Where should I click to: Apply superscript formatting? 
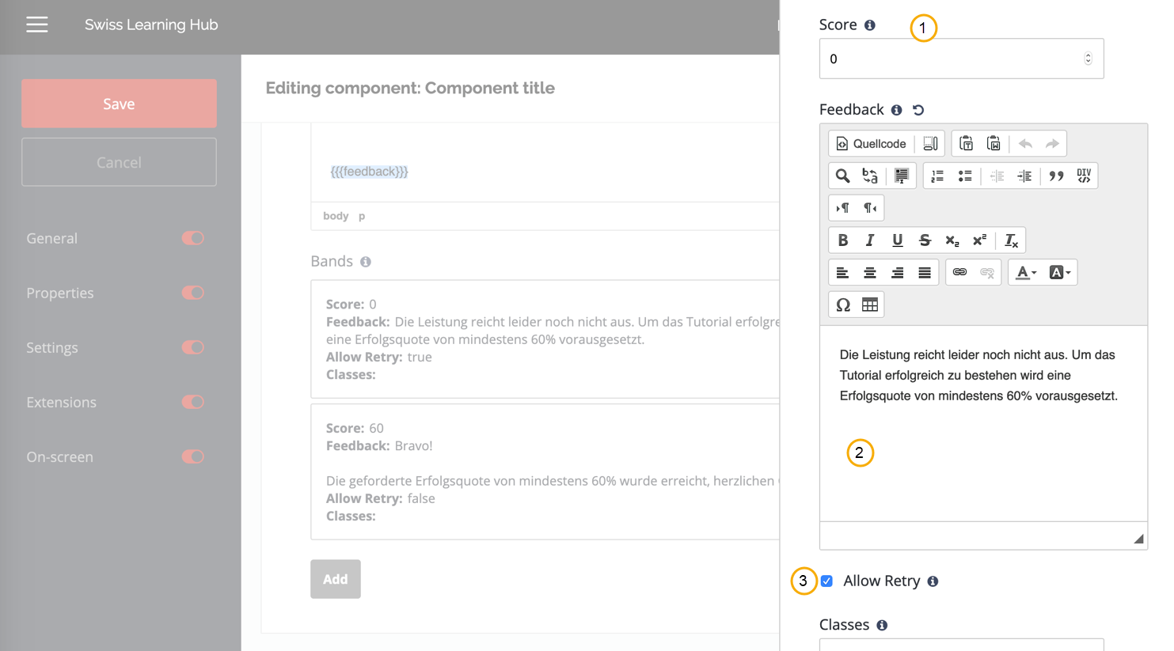pos(979,240)
